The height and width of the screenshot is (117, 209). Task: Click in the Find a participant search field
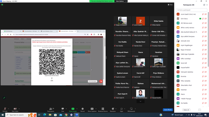point(192,10)
